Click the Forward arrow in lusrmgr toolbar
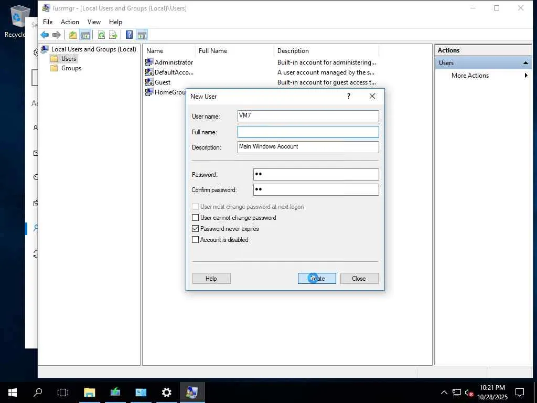537x403 pixels. pos(57,35)
